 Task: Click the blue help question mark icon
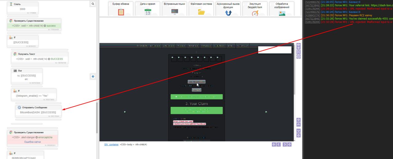click(x=93, y=76)
